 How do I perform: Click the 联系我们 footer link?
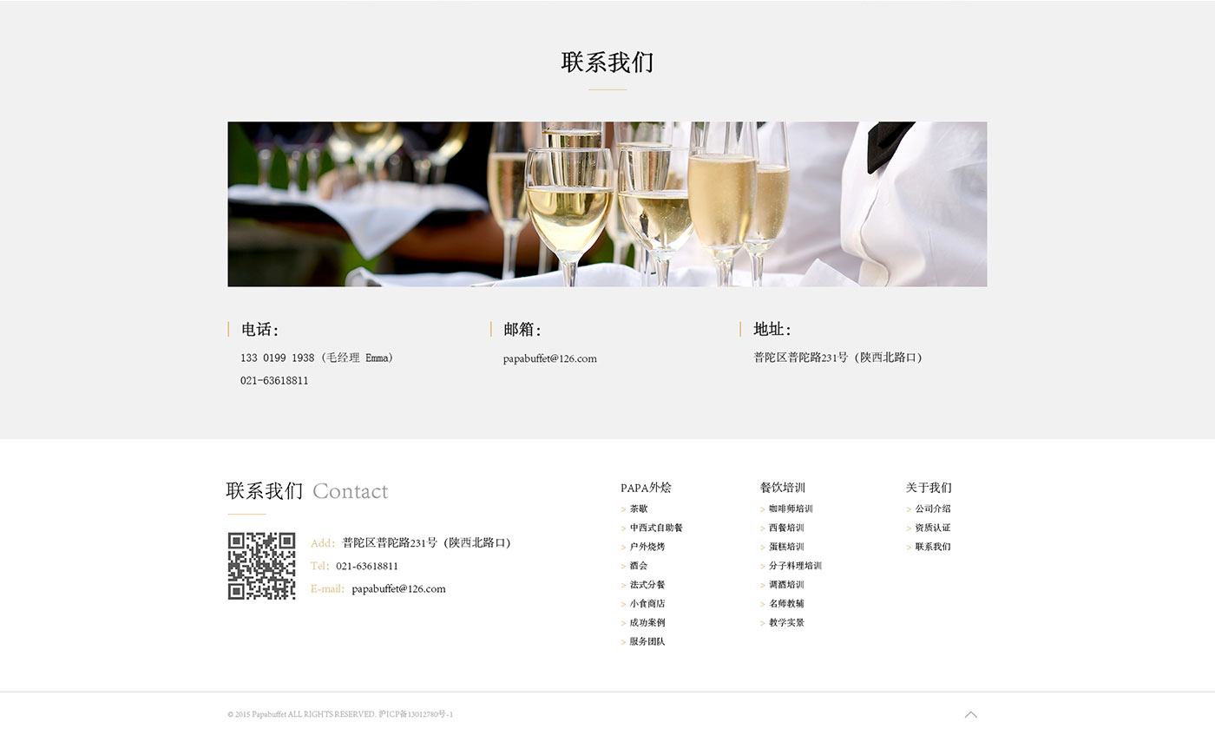[932, 547]
